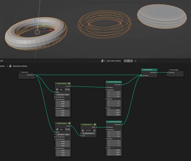Open the node group browser in upper Mesh Contours
The height and width of the screenshot is (161, 191).
58,89
